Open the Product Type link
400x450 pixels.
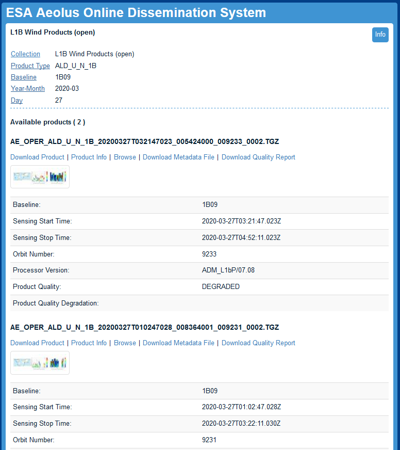pos(30,66)
